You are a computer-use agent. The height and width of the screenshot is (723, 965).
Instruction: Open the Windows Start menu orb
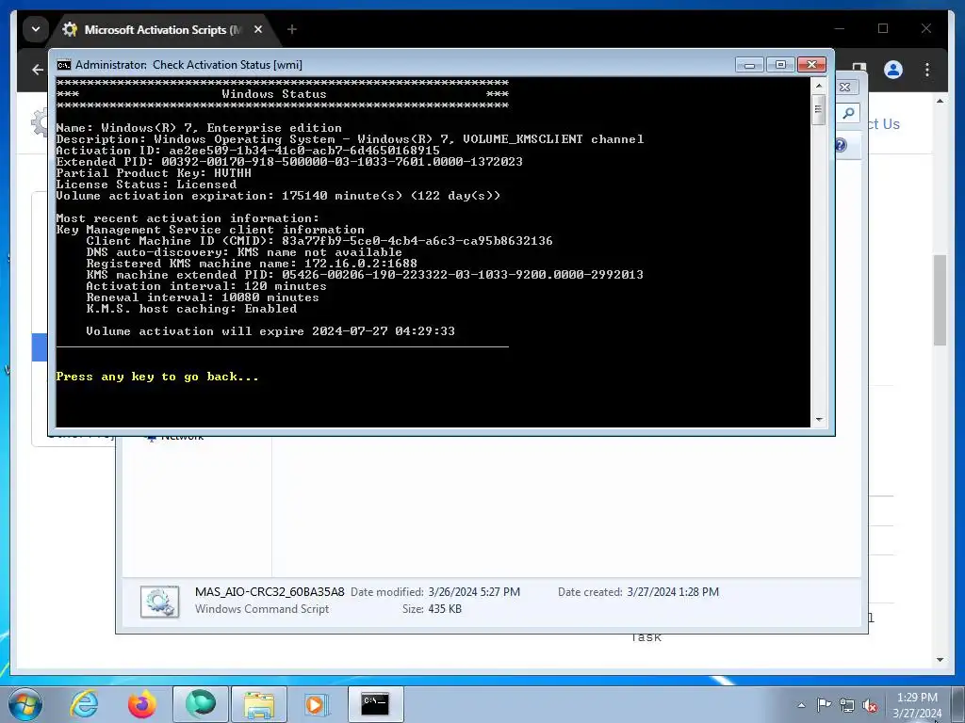pos(25,704)
